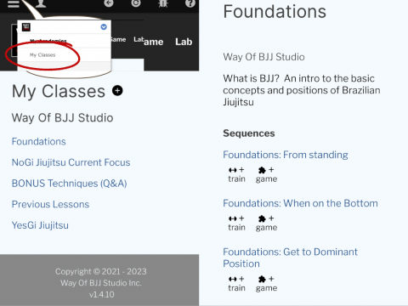This screenshot has height=306, width=408.
Task: Click the refresh icon in top bar
Action: [136, 3]
